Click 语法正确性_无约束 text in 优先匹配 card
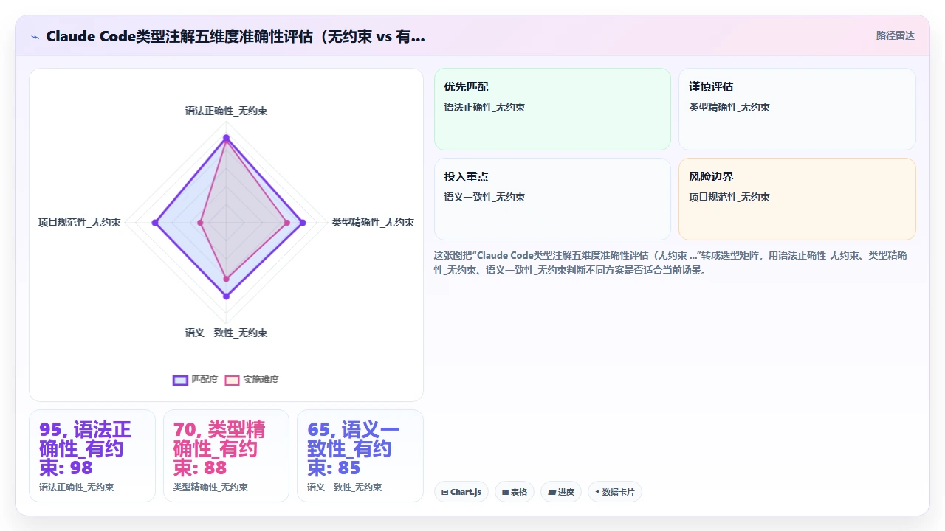This screenshot has height=531, width=945. tap(484, 107)
